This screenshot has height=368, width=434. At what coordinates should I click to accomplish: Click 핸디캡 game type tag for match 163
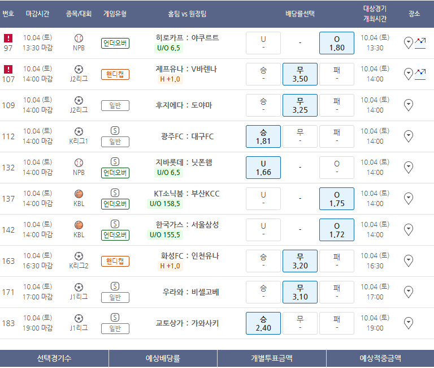point(115,261)
